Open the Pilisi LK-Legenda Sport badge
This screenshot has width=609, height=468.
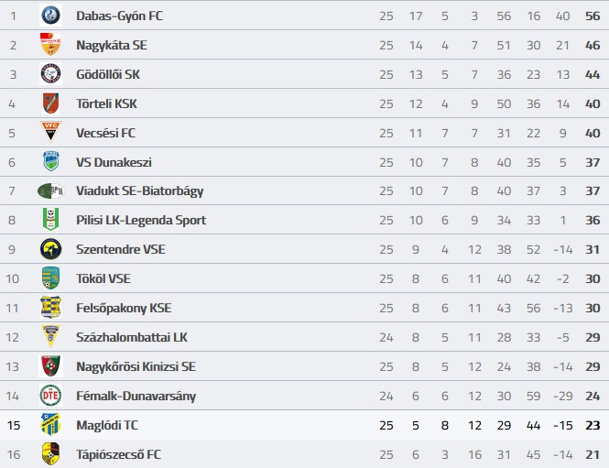coord(50,220)
